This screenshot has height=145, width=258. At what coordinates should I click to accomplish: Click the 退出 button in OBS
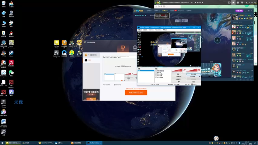pos(193,82)
